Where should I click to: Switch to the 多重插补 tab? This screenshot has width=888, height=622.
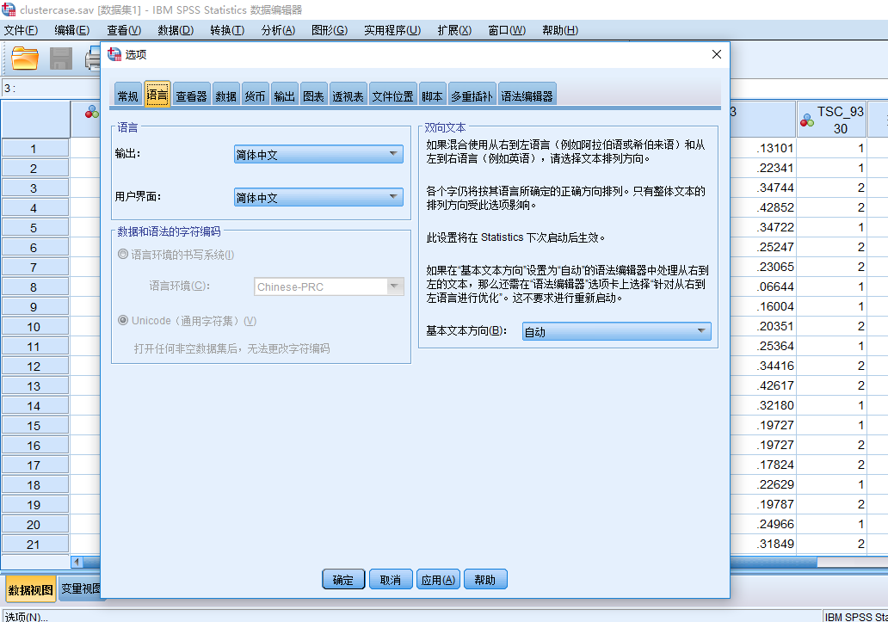472,95
